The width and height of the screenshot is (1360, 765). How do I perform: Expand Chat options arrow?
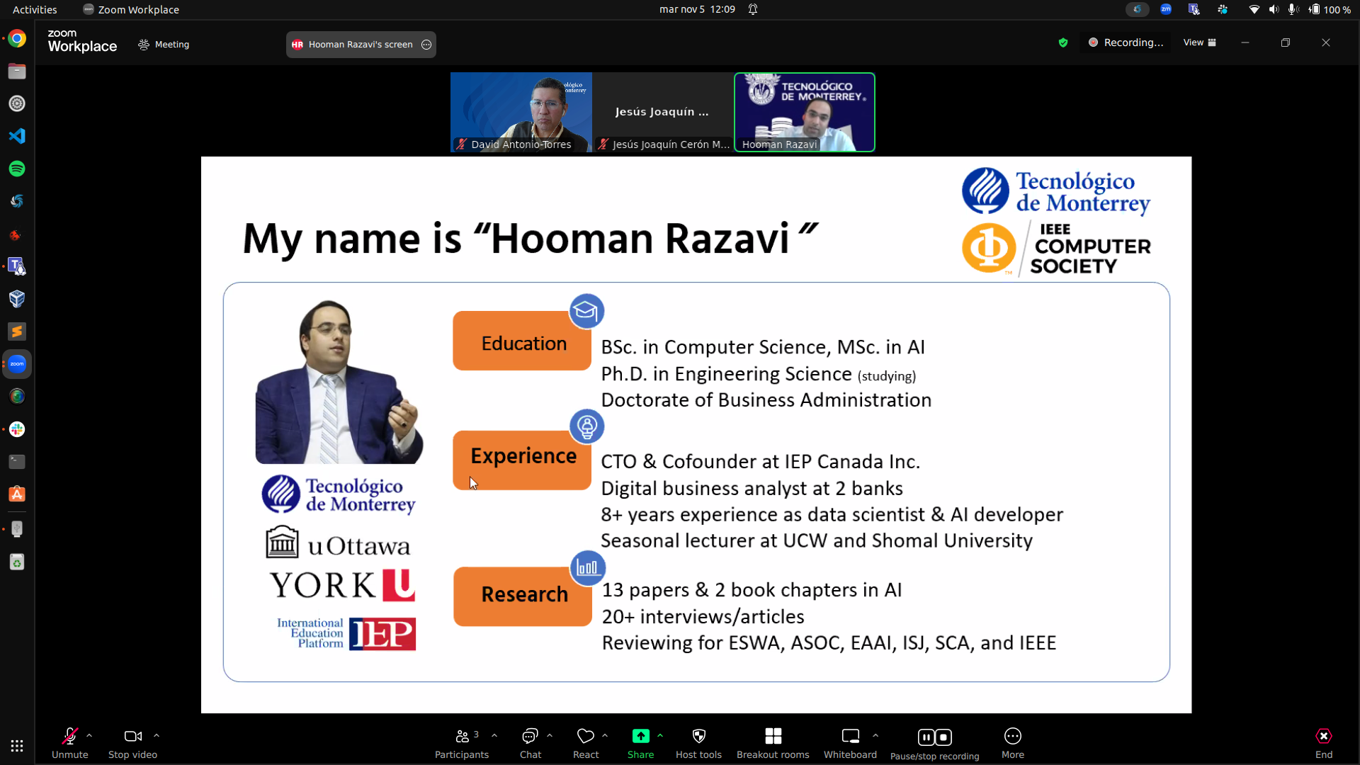(550, 736)
